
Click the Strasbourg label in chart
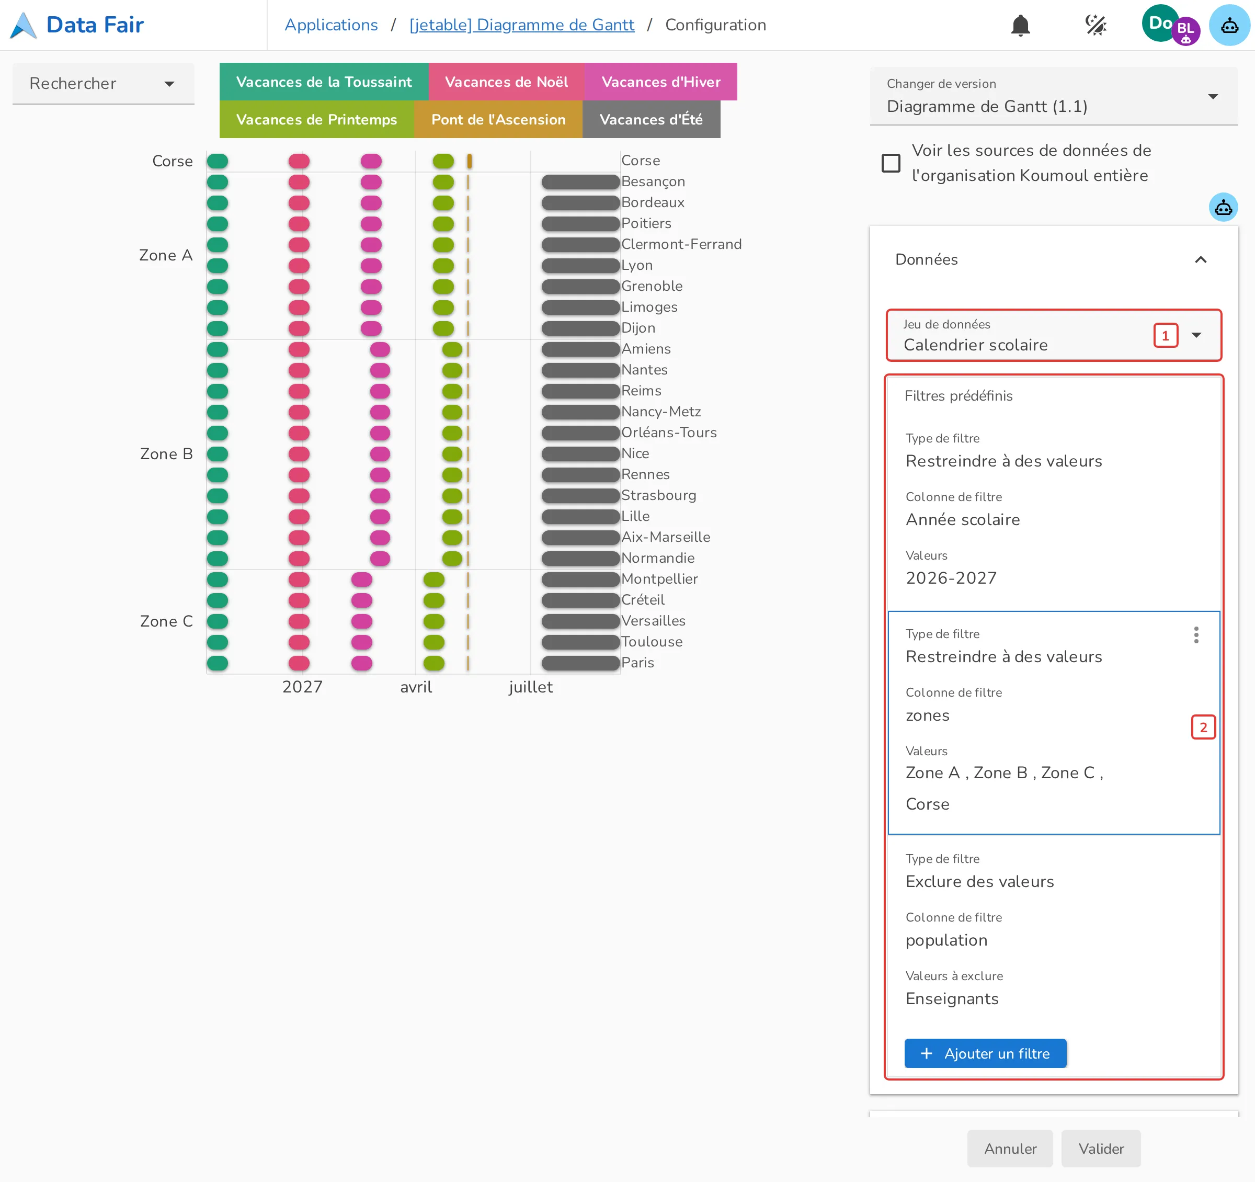coord(658,496)
